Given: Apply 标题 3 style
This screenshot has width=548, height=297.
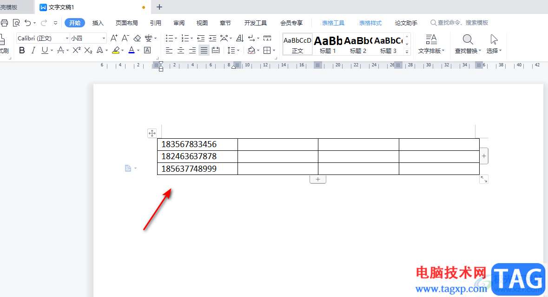Looking at the screenshot, I should pos(388,45).
